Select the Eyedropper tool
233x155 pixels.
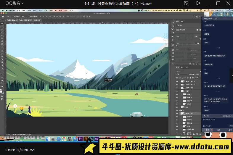coord(2,41)
